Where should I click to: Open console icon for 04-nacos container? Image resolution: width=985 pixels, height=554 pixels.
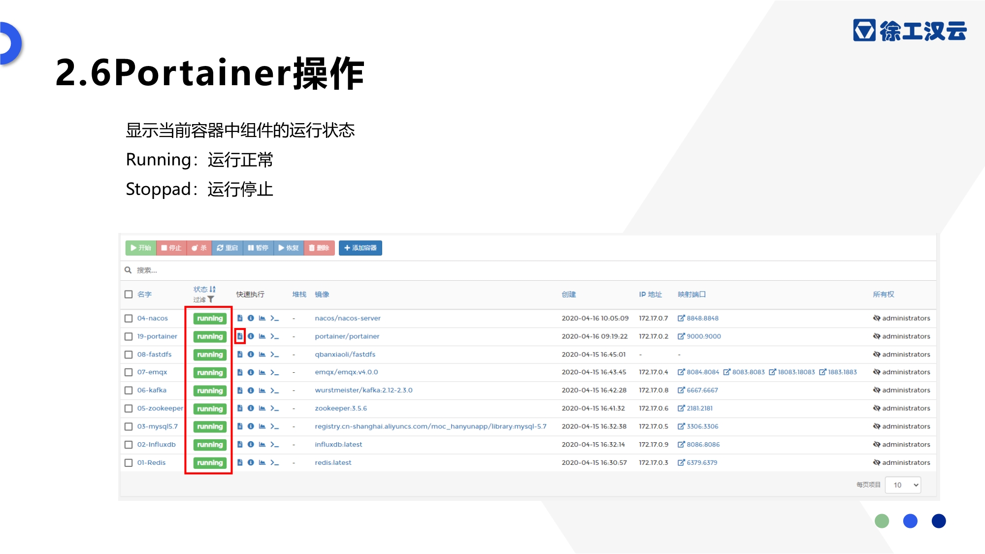[x=274, y=318]
